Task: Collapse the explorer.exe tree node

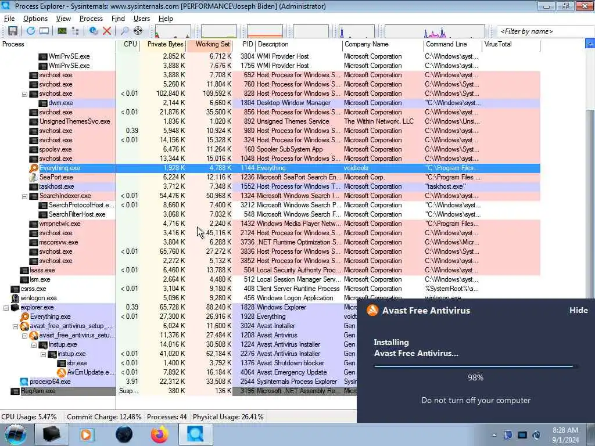Action: click(x=6, y=308)
